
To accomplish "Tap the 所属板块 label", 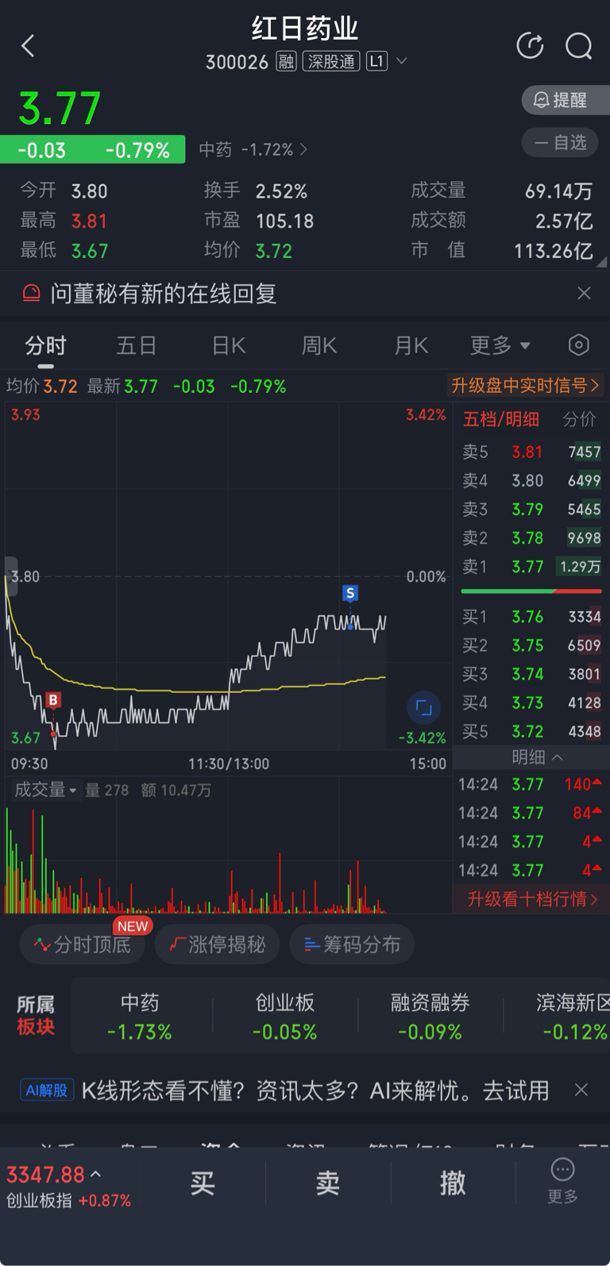I will coord(36,1016).
